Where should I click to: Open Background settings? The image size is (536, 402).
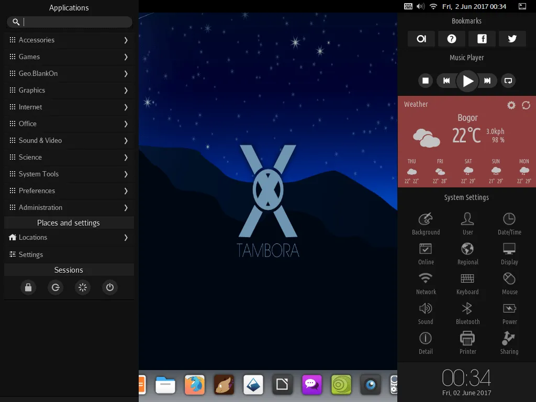click(426, 224)
